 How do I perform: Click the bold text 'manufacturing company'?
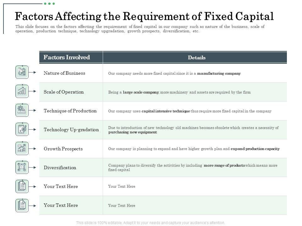(x=219, y=73)
